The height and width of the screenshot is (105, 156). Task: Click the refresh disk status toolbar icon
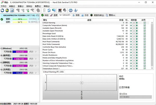[2, 10]
